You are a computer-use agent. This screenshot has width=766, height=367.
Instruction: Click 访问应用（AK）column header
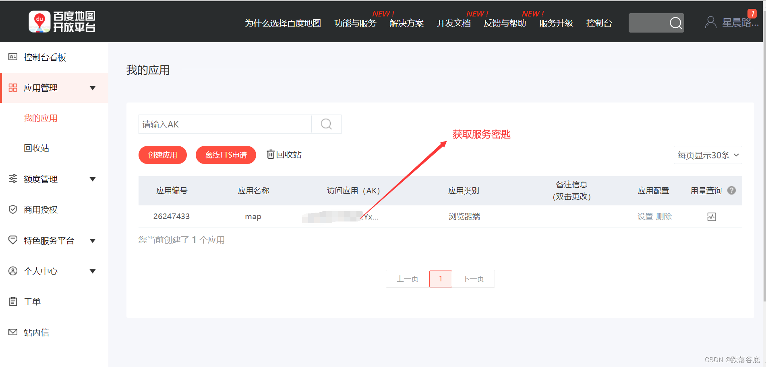[x=353, y=191]
